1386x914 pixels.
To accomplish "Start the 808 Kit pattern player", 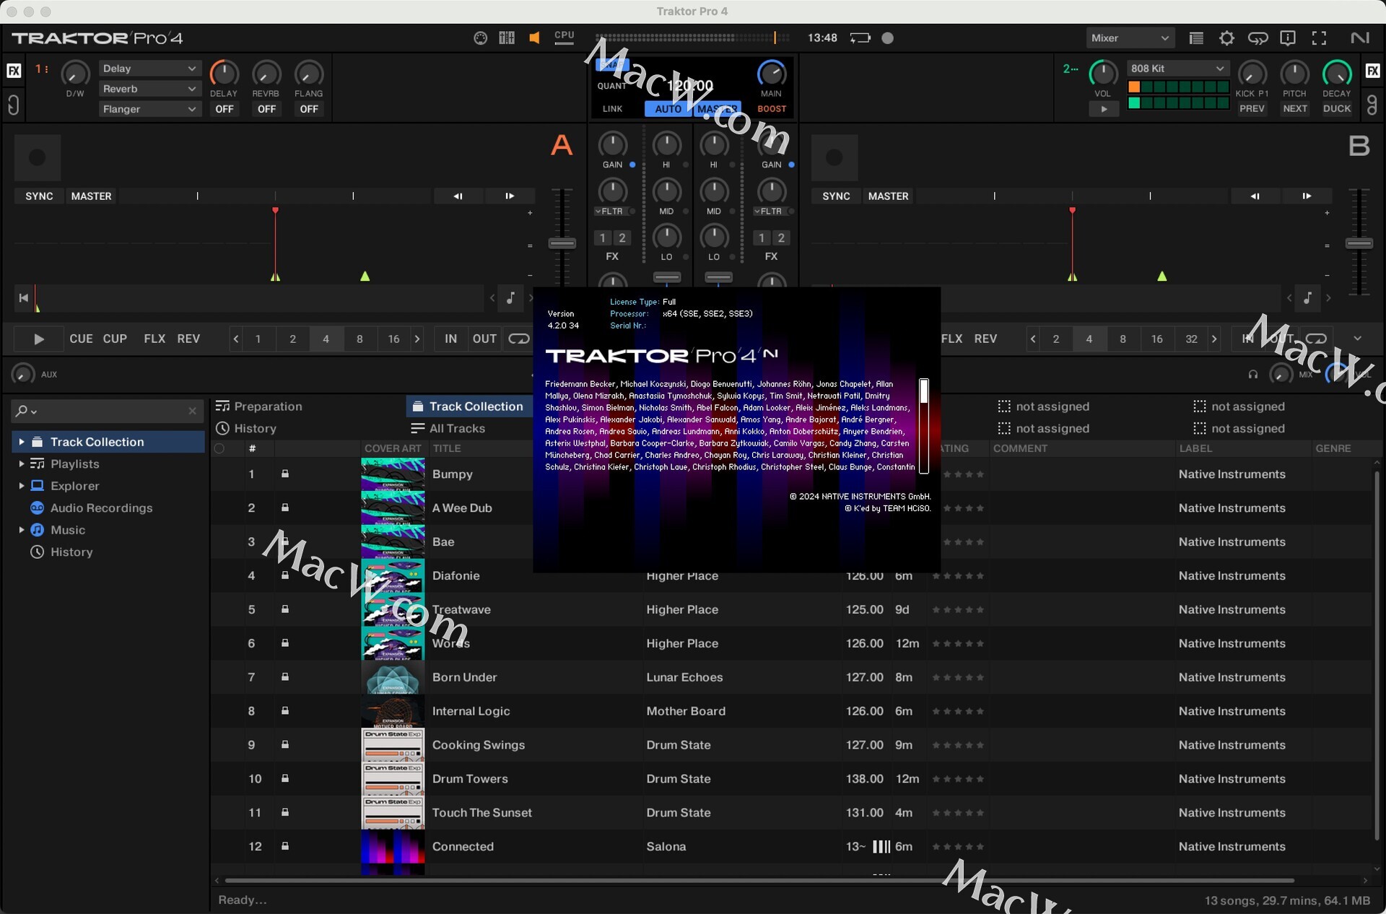I will [x=1104, y=109].
